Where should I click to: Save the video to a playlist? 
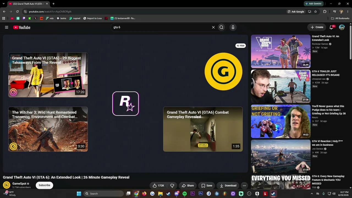coord(207,186)
